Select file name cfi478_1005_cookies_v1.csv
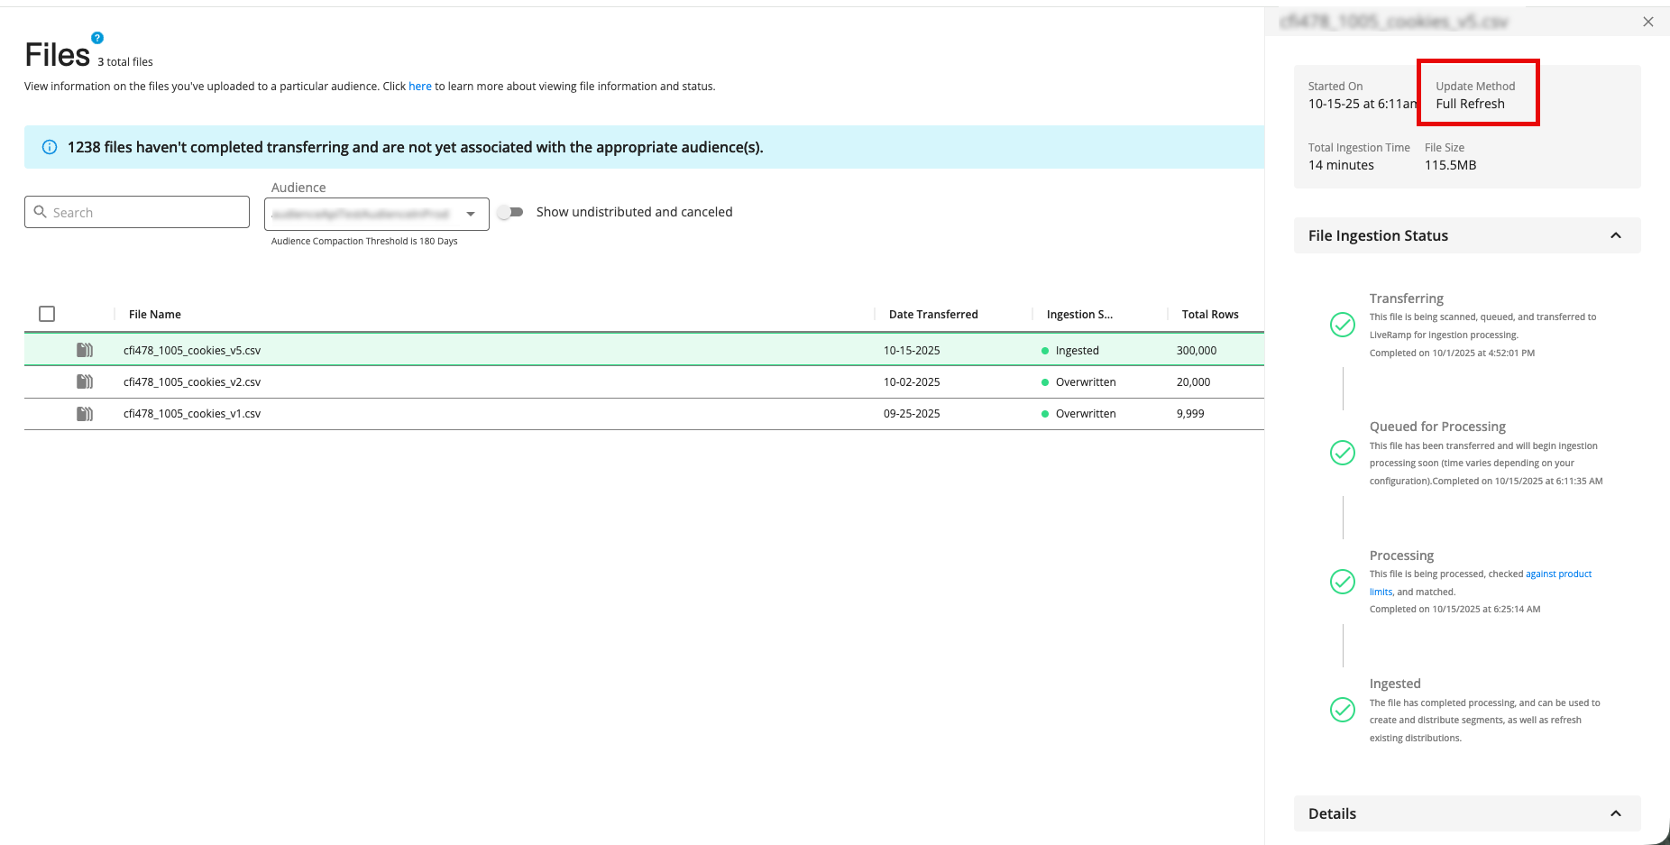 point(192,413)
